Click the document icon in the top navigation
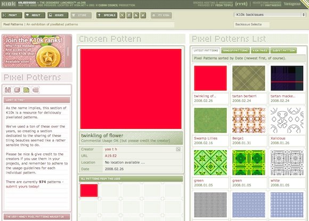309x221 pixels. click(136, 15)
